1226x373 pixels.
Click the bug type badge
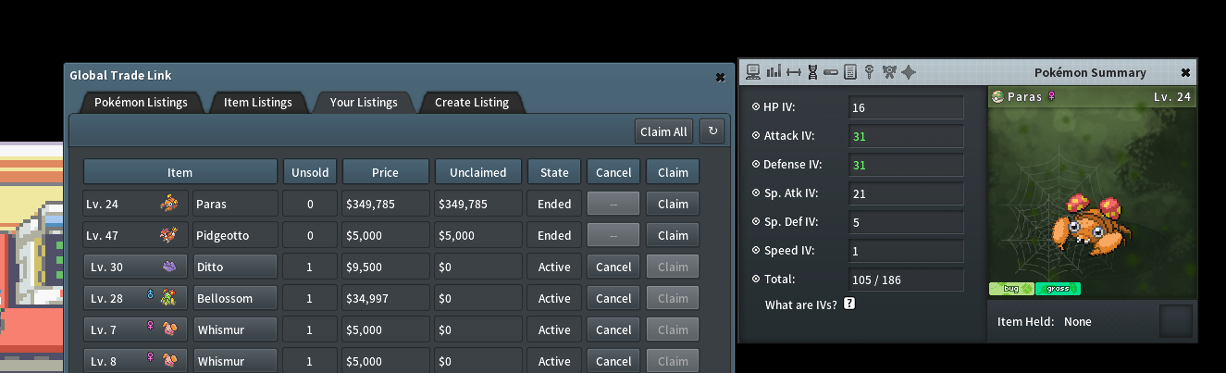(x=1011, y=289)
